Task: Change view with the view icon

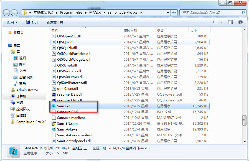Action: pyautogui.click(x=215, y=22)
